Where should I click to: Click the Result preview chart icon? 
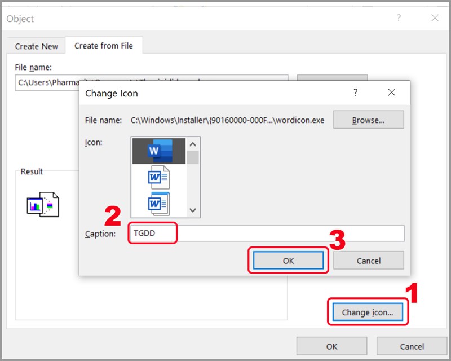pyautogui.click(x=43, y=204)
